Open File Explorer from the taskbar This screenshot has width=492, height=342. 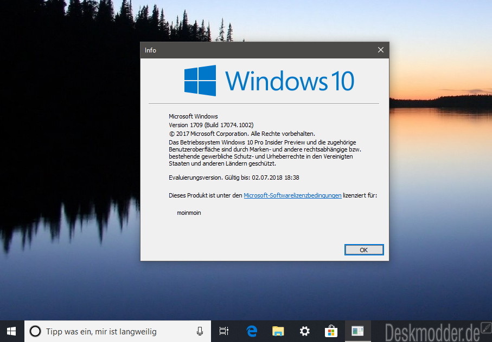pyautogui.click(x=278, y=331)
